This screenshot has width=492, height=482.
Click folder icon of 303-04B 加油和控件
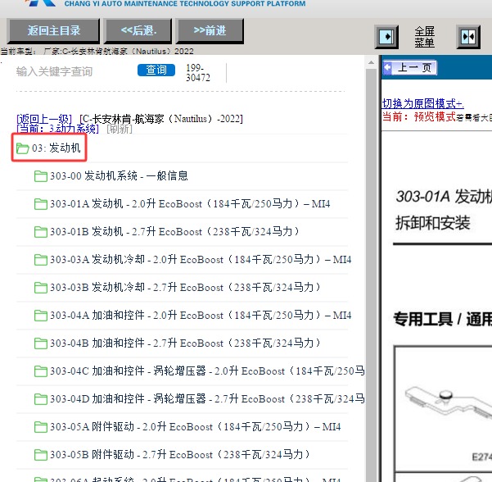coord(41,343)
